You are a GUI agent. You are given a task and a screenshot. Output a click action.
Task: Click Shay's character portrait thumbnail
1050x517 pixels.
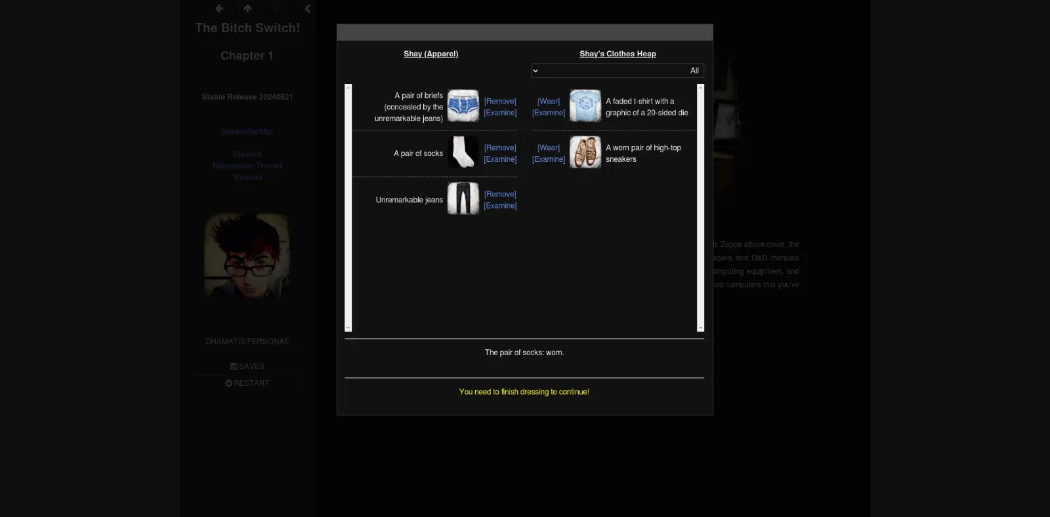[247, 256]
